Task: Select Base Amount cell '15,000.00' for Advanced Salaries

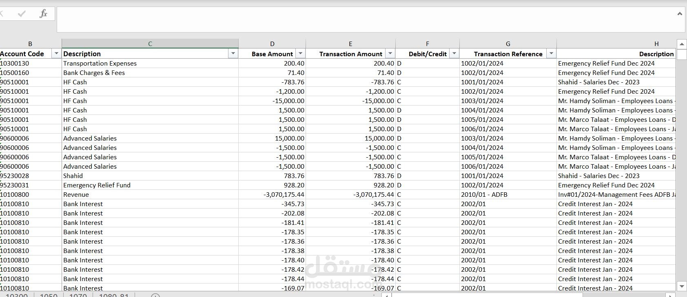Action: (x=272, y=138)
